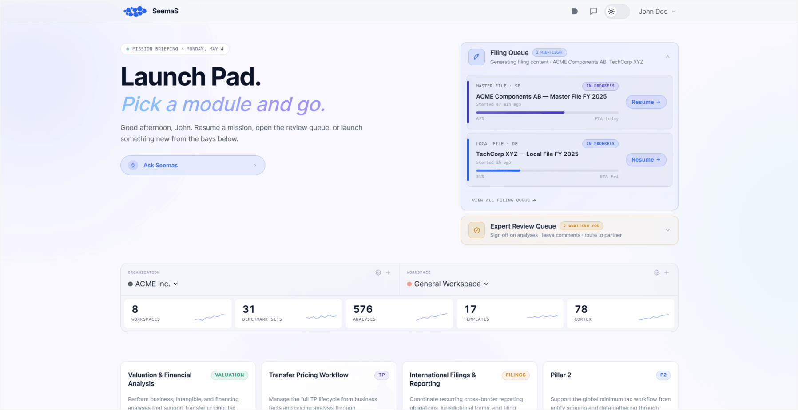Viewport: 798px width, 410px height.
Task: Open the John Doe user menu
Action: pos(657,12)
